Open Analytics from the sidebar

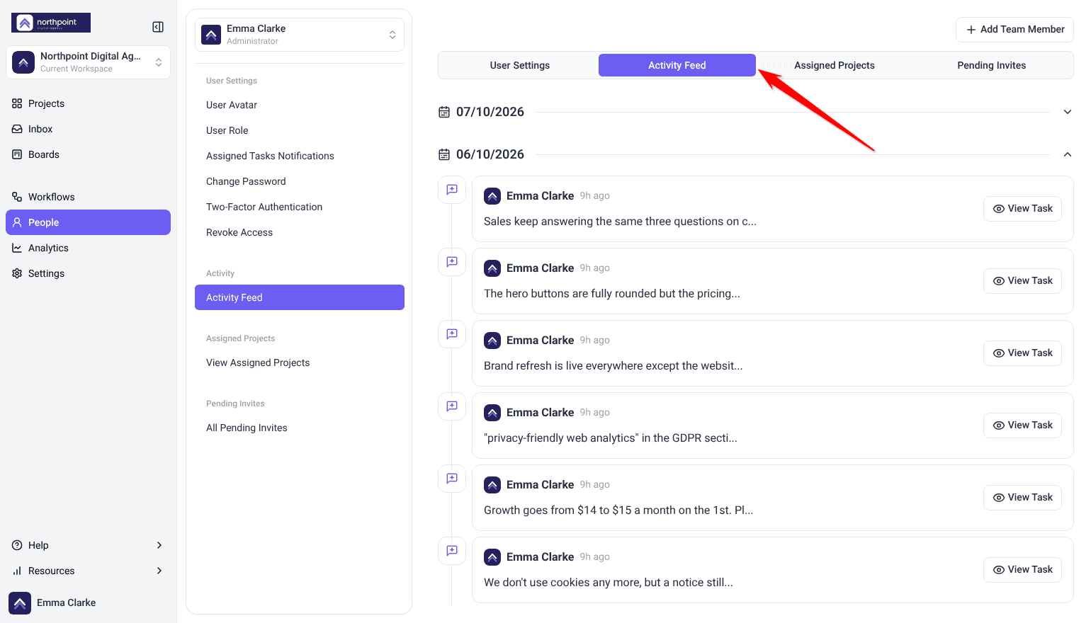tap(88, 248)
